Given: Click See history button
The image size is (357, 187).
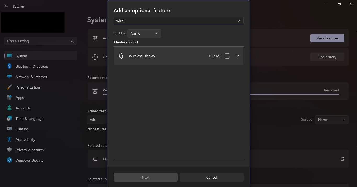Looking at the screenshot, I should point(327,57).
